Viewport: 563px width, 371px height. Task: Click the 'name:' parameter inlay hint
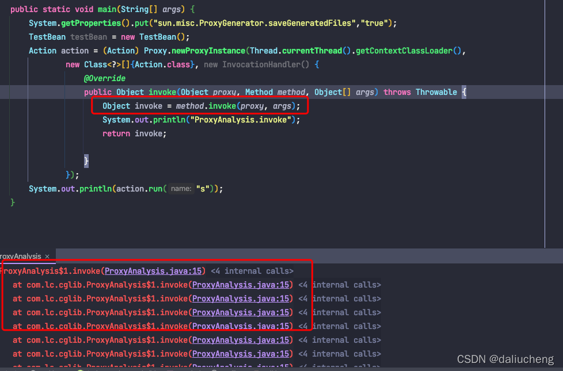(181, 189)
